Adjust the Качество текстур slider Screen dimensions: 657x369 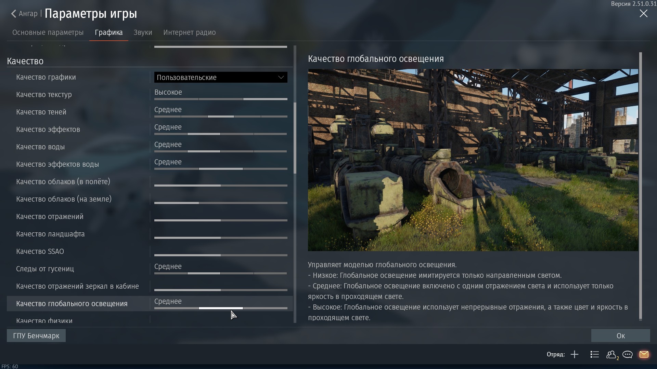[x=221, y=99]
